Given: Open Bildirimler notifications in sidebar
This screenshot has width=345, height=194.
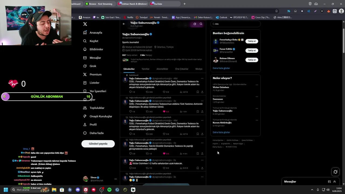Looking at the screenshot, I should [93, 49].
